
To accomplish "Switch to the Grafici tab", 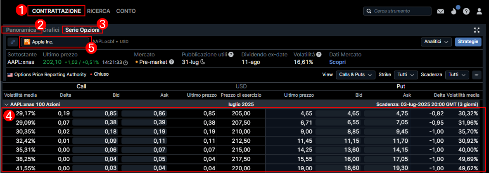I will [51, 30].
